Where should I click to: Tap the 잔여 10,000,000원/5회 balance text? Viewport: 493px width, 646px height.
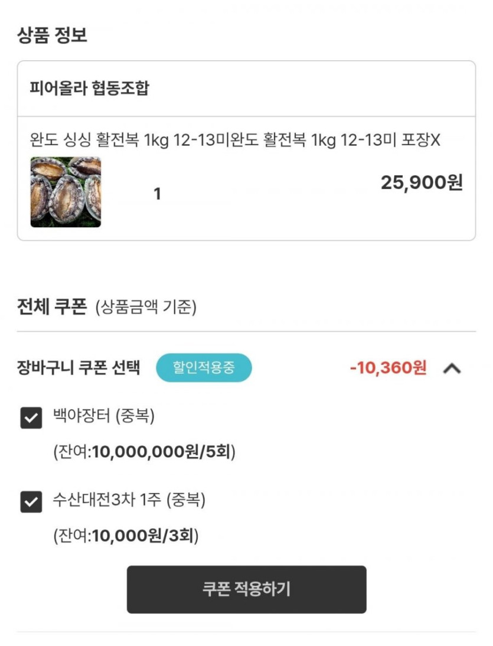pyautogui.click(x=145, y=453)
